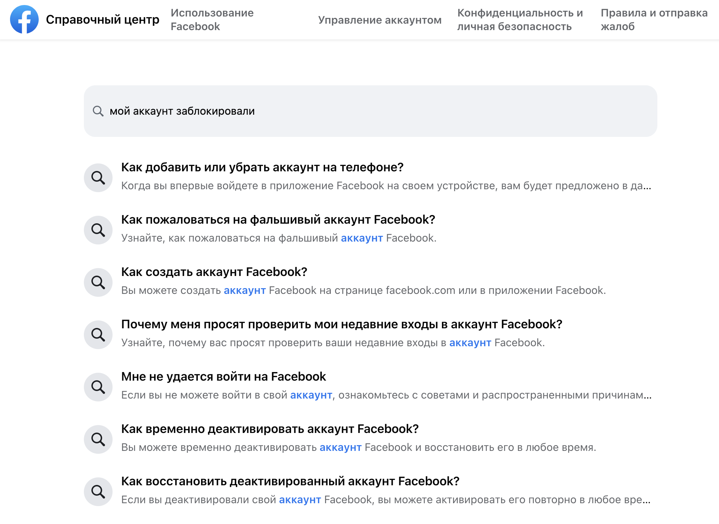Click description 'Если вы деактивировали свой аккаунт Facebook'
Viewport: 719px width, 524px height.
386,500
